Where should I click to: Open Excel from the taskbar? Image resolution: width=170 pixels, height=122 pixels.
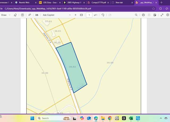[131, 118]
